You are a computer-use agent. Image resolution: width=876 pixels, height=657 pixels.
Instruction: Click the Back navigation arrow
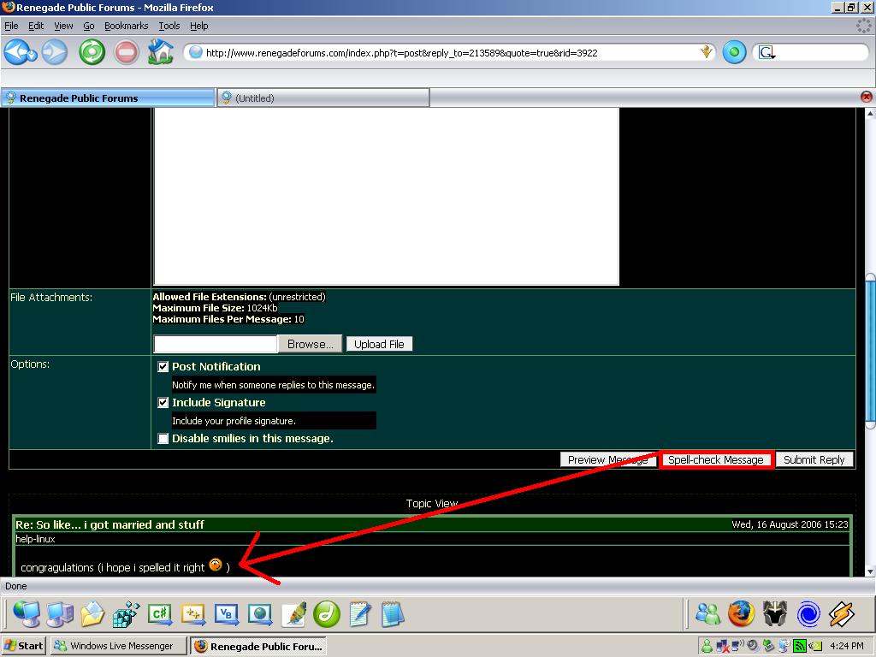(19, 52)
